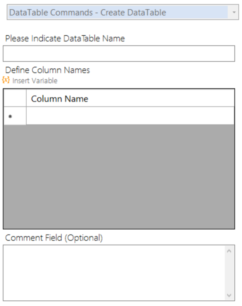Click the grid's top-left select-all corner cell
The width and height of the screenshot is (242, 306).
tap(15, 98)
